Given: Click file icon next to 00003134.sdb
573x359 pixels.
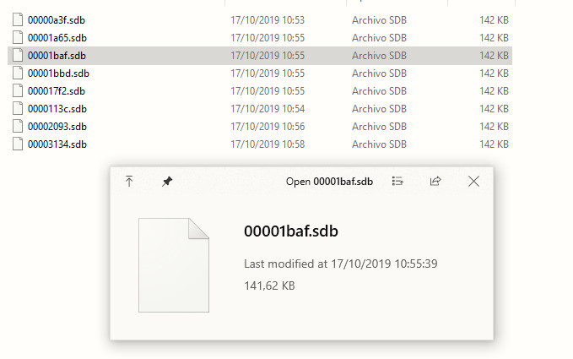Looking at the screenshot, I should [18, 144].
